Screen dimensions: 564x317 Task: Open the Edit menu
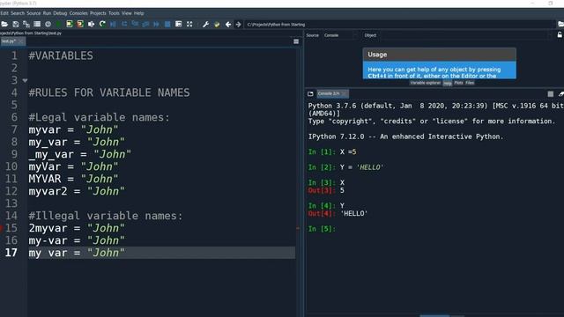pos(4,13)
